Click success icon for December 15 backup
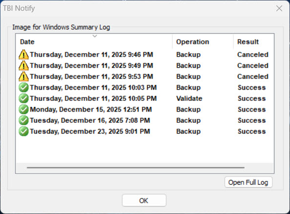The width and height of the screenshot is (290, 214). point(23,109)
